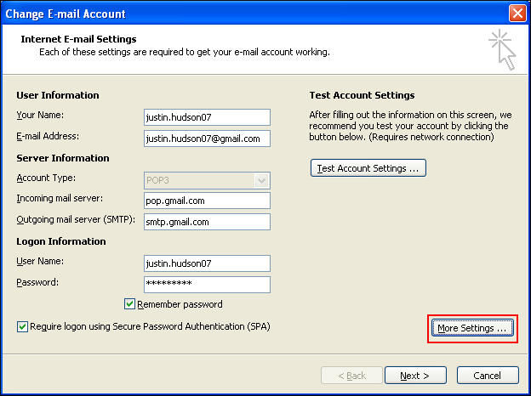
Task: Open More Settings dialog
Action: tap(472, 328)
